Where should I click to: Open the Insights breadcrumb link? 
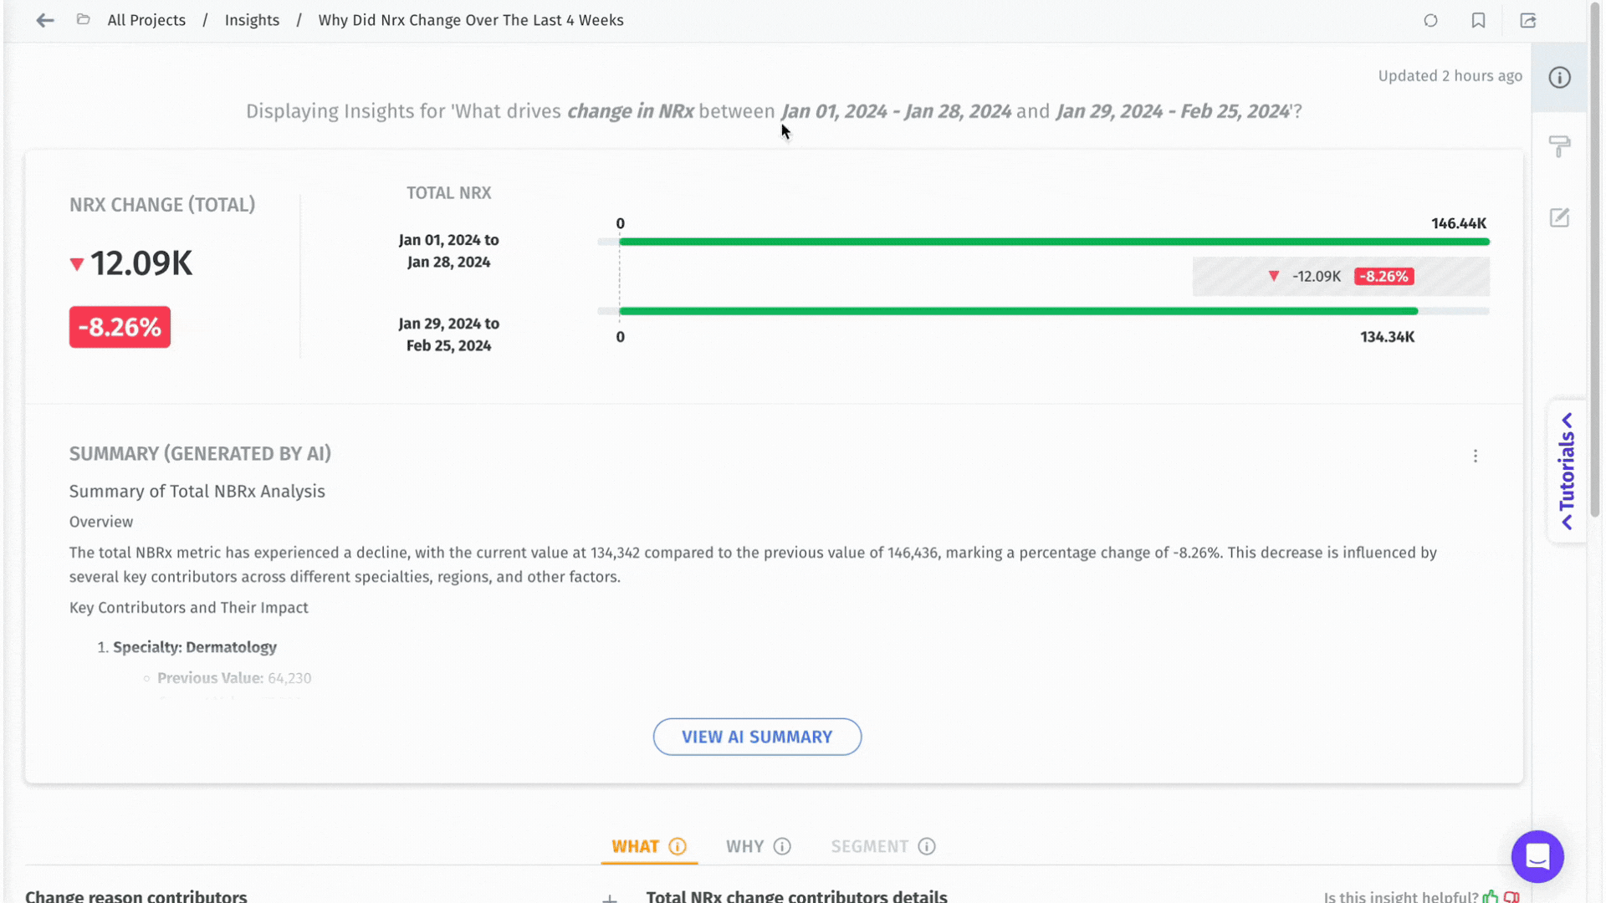tap(252, 20)
